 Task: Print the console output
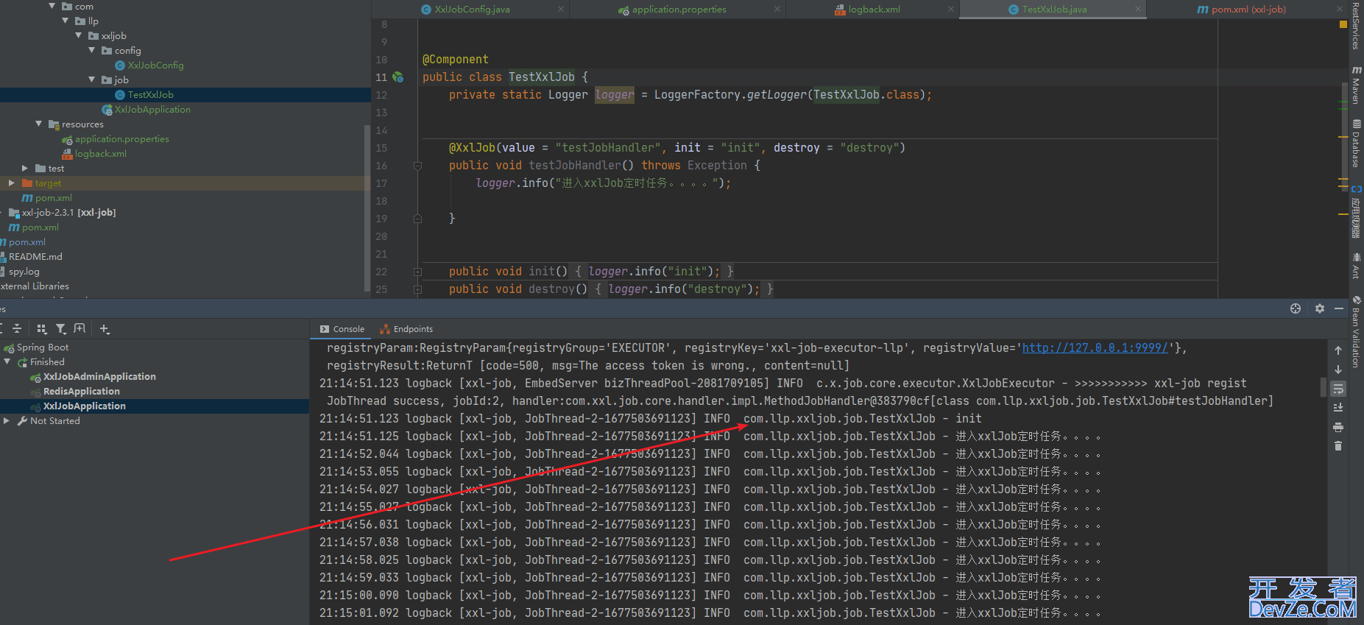(1338, 427)
